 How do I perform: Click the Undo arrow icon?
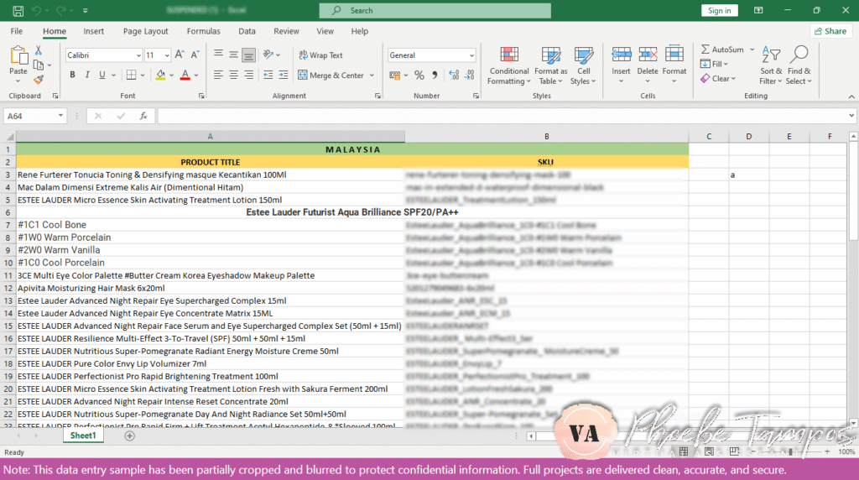(37, 10)
